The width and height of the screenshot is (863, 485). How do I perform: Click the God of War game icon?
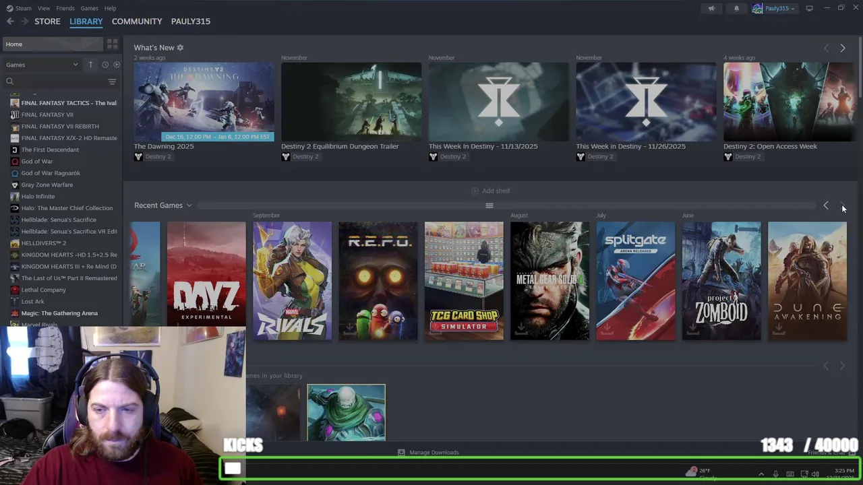[x=15, y=162]
